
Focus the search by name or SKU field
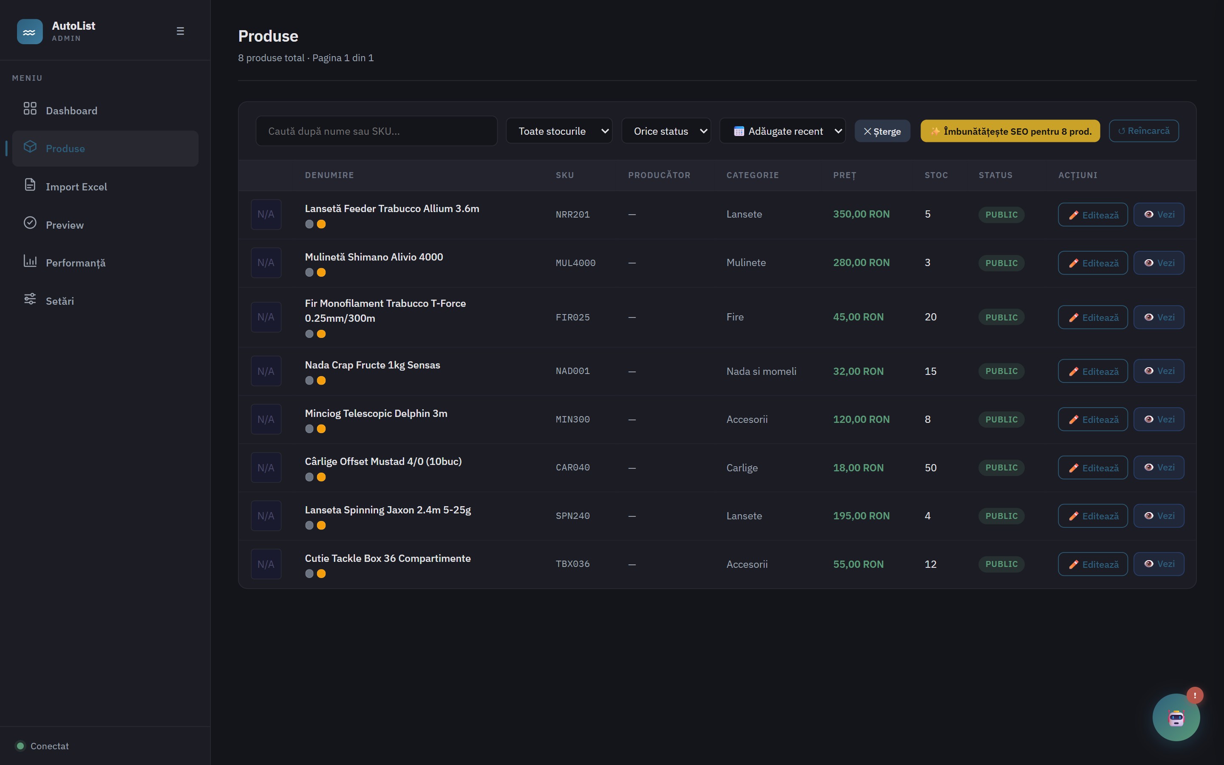pyautogui.click(x=376, y=131)
